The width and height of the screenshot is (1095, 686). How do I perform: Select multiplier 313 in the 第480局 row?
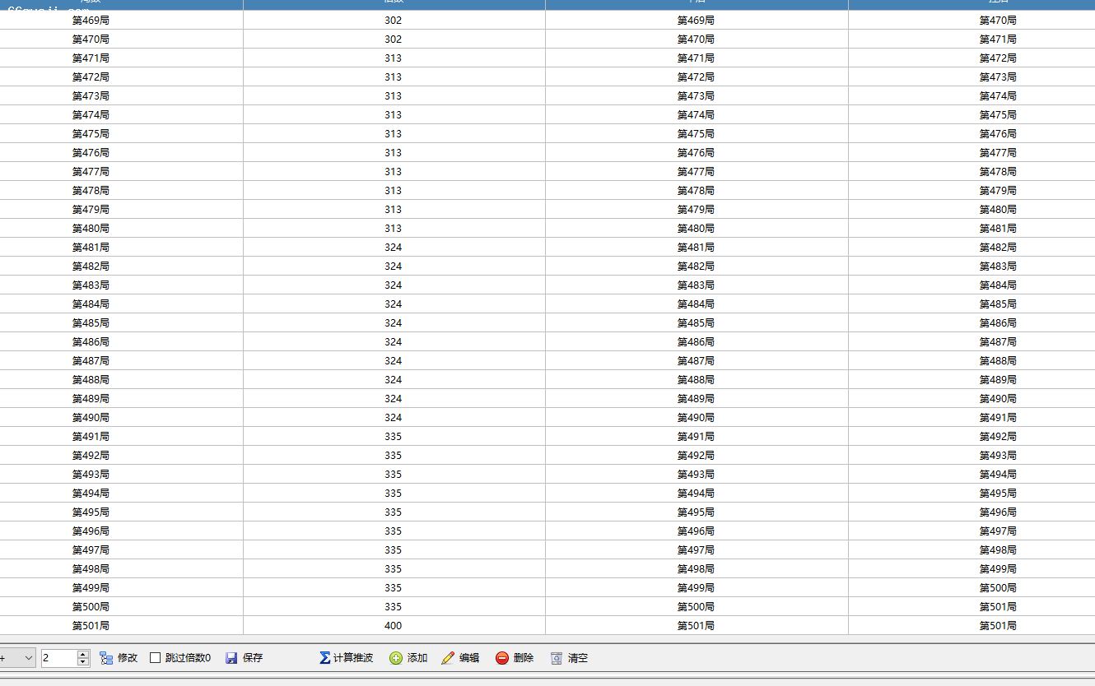(394, 229)
